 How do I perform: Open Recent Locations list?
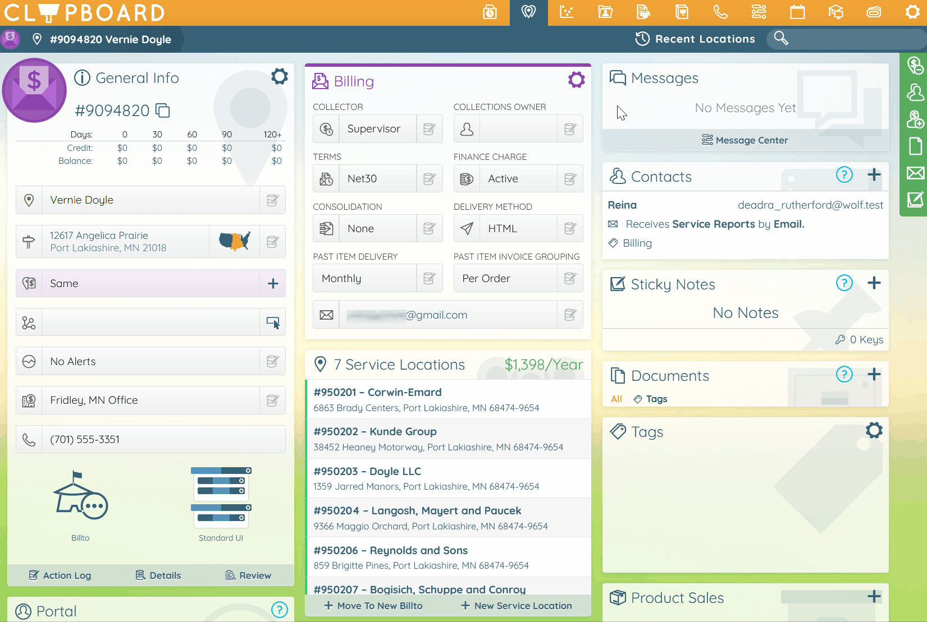pos(695,39)
